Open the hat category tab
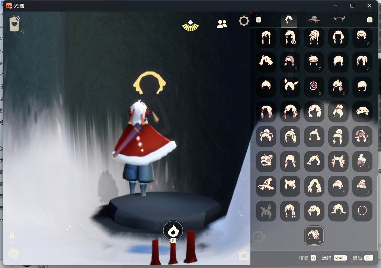 point(314,19)
